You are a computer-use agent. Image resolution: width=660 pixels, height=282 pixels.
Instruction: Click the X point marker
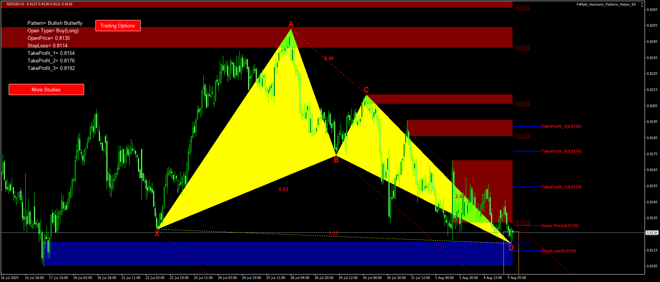coord(157,233)
